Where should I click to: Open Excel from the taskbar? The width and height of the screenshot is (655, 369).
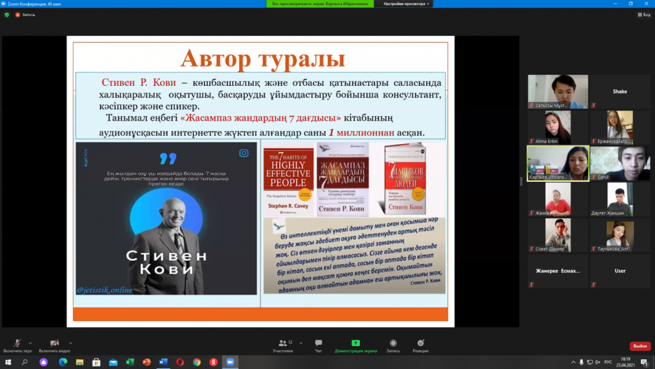pyautogui.click(x=130, y=363)
